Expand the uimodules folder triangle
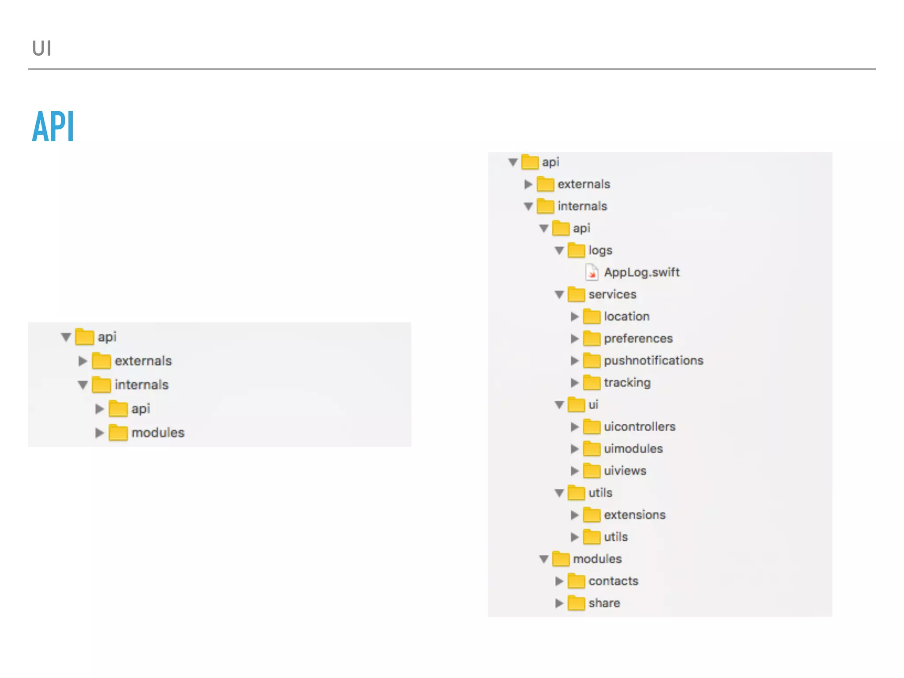The width and height of the screenshot is (904, 678). (574, 449)
